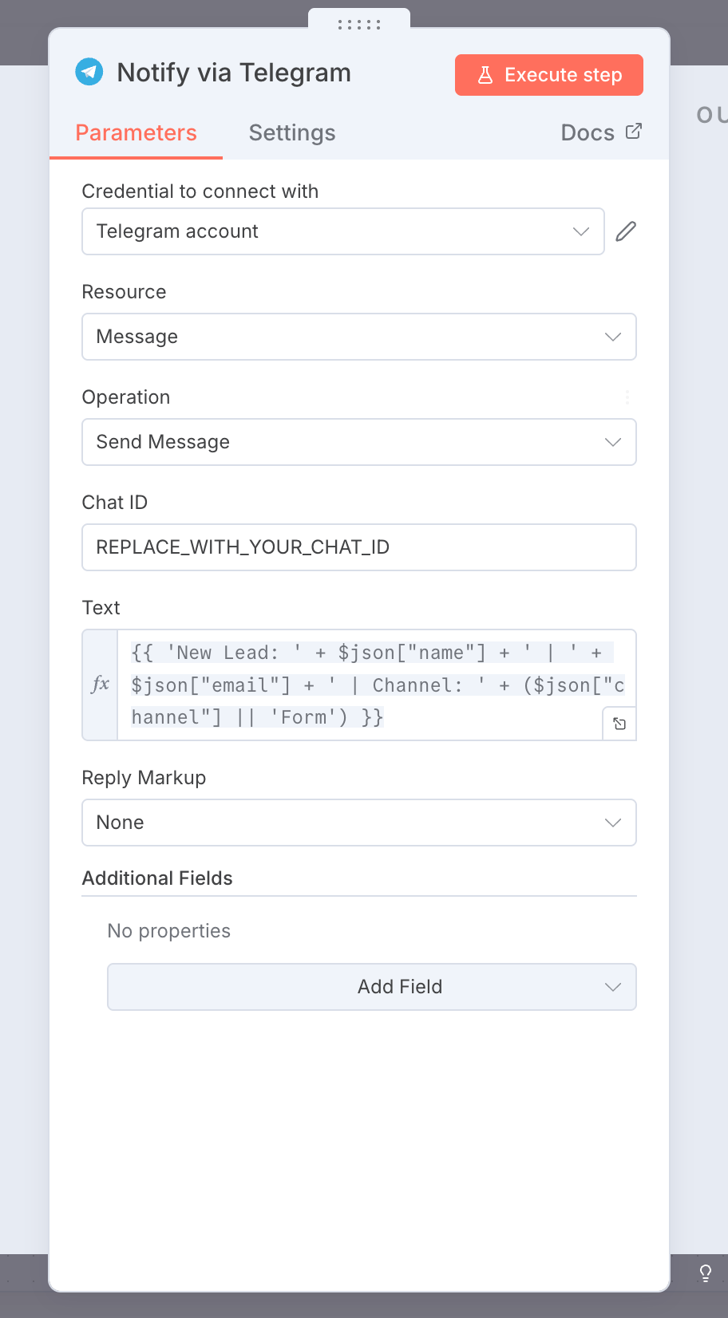Click the external link icon beside Docs
728x1318 pixels.
point(634,132)
